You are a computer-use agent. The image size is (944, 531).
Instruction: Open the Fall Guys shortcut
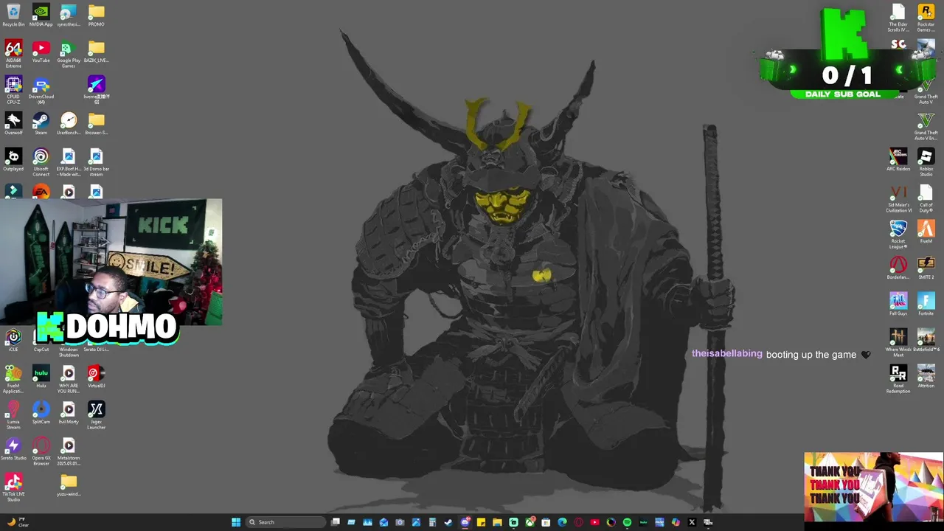(898, 304)
